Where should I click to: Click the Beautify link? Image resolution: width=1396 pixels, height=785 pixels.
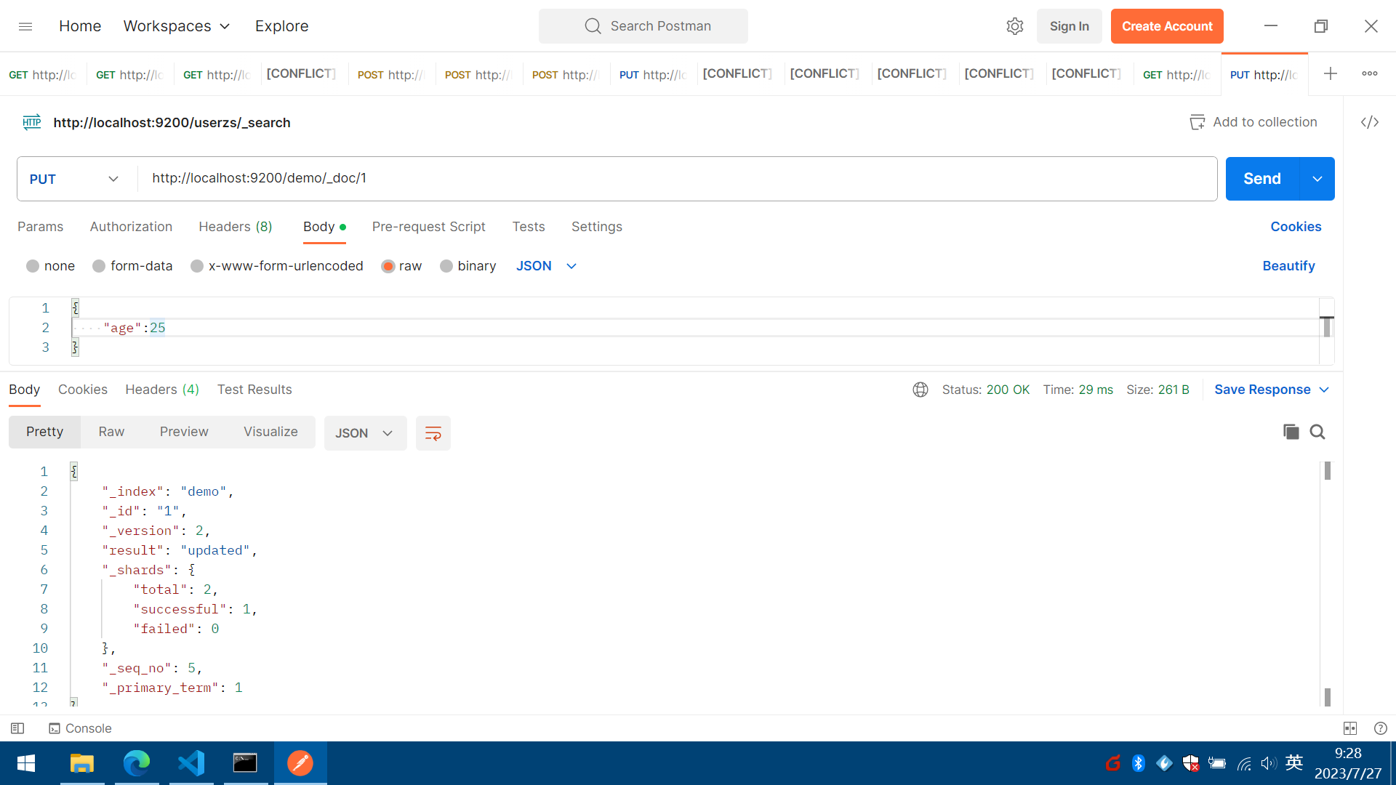(x=1288, y=266)
